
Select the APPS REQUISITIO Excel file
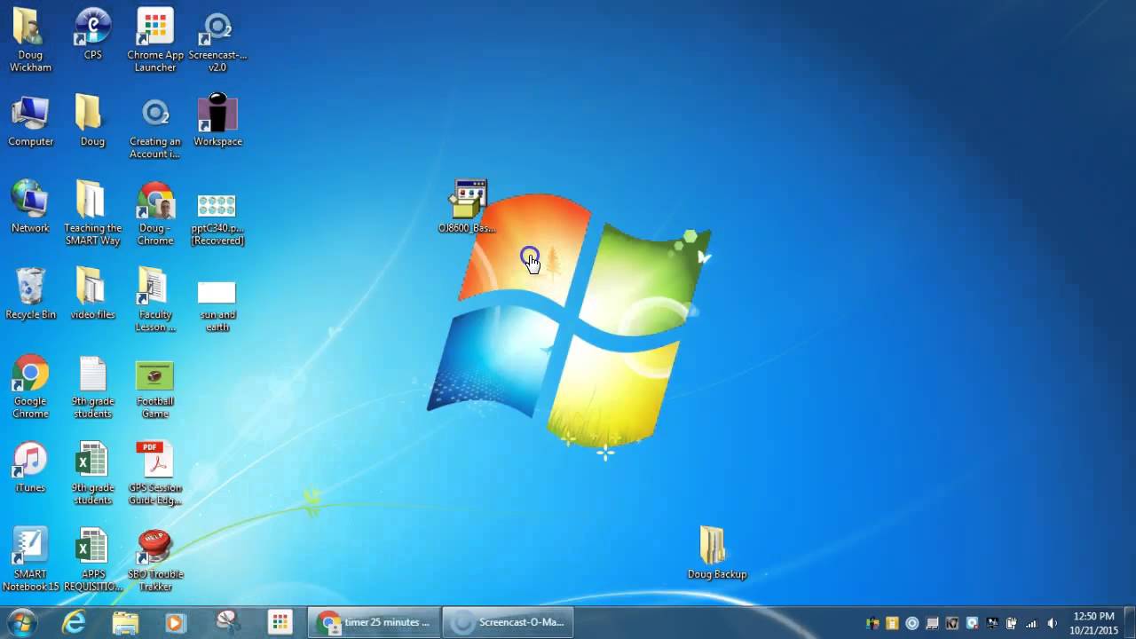pos(92,561)
